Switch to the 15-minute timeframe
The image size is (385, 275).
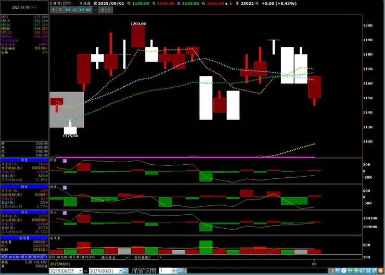point(74,10)
